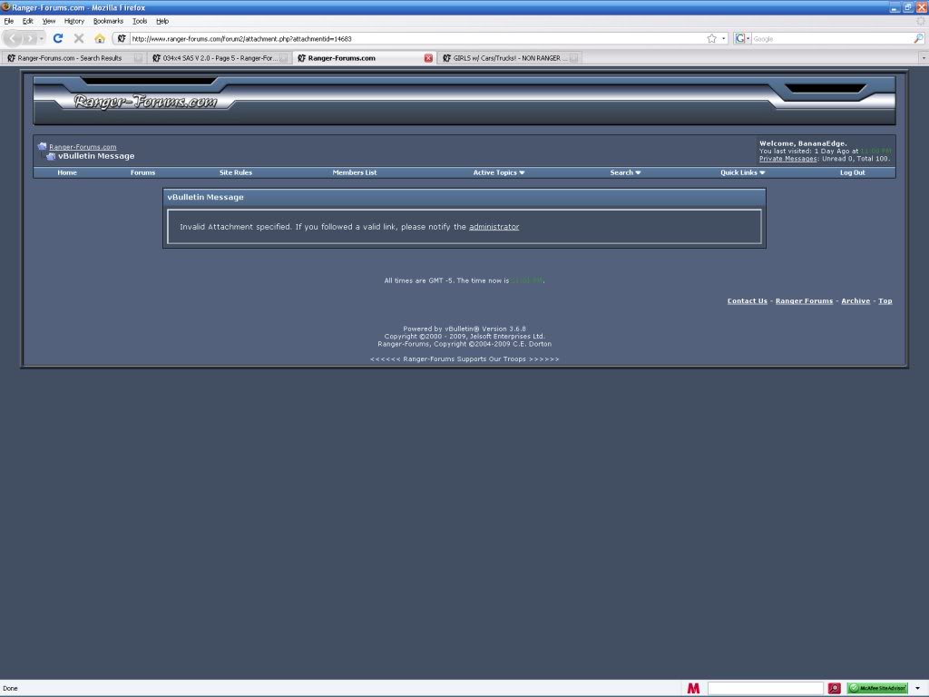The height and width of the screenshot is (697, 929).
Task: Click the Powered by vBulletin Version 3.6.8 text
Action: (464, 329)
